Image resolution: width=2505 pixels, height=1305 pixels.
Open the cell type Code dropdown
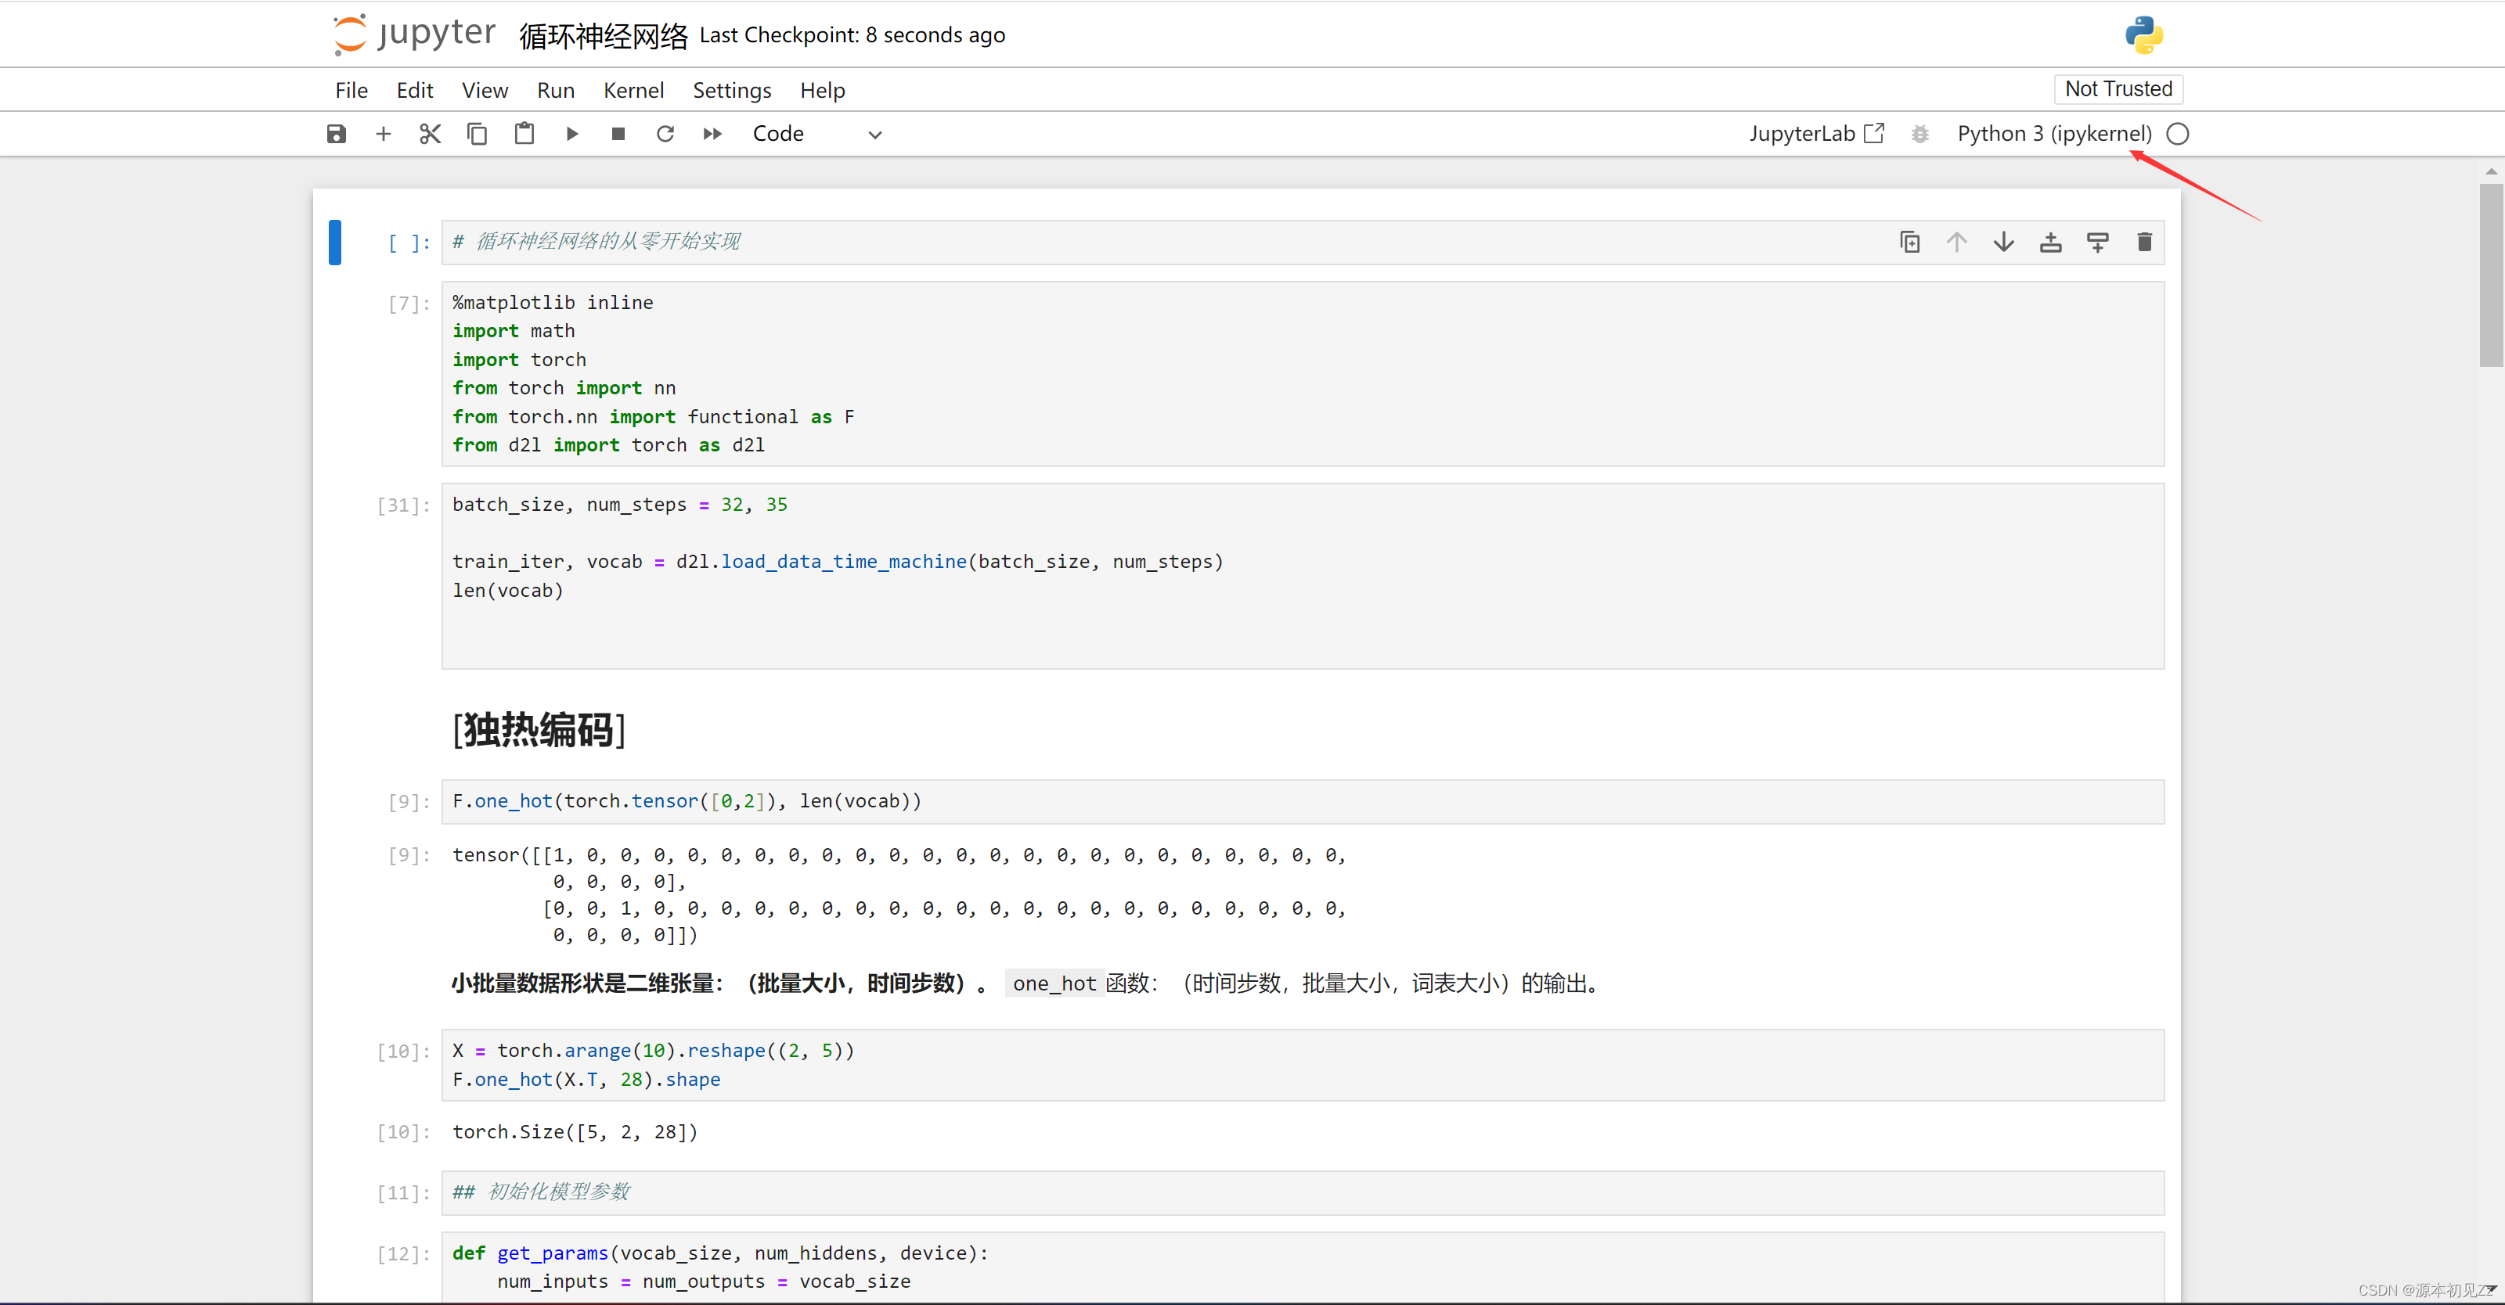click(x=816, y=134)
